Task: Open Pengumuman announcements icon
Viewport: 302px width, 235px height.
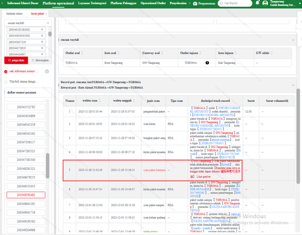Action: click(x=195, y=4)
